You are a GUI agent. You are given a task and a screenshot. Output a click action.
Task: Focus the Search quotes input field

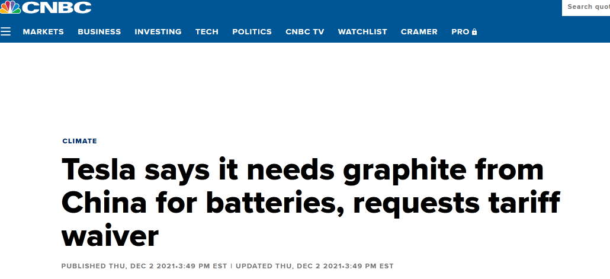point(585,7)
